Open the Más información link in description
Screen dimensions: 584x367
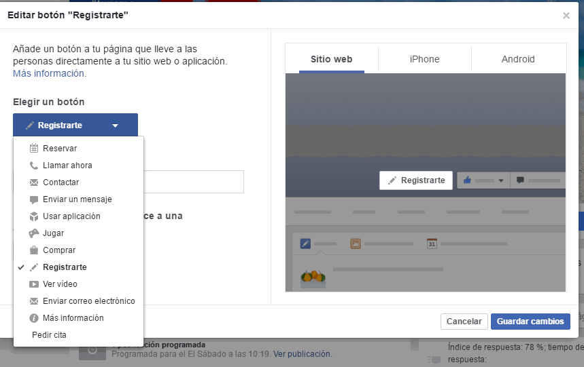click(48, 73)
